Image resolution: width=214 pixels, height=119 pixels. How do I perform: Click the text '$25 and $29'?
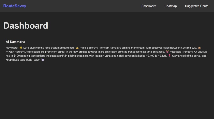coord(189,48)
